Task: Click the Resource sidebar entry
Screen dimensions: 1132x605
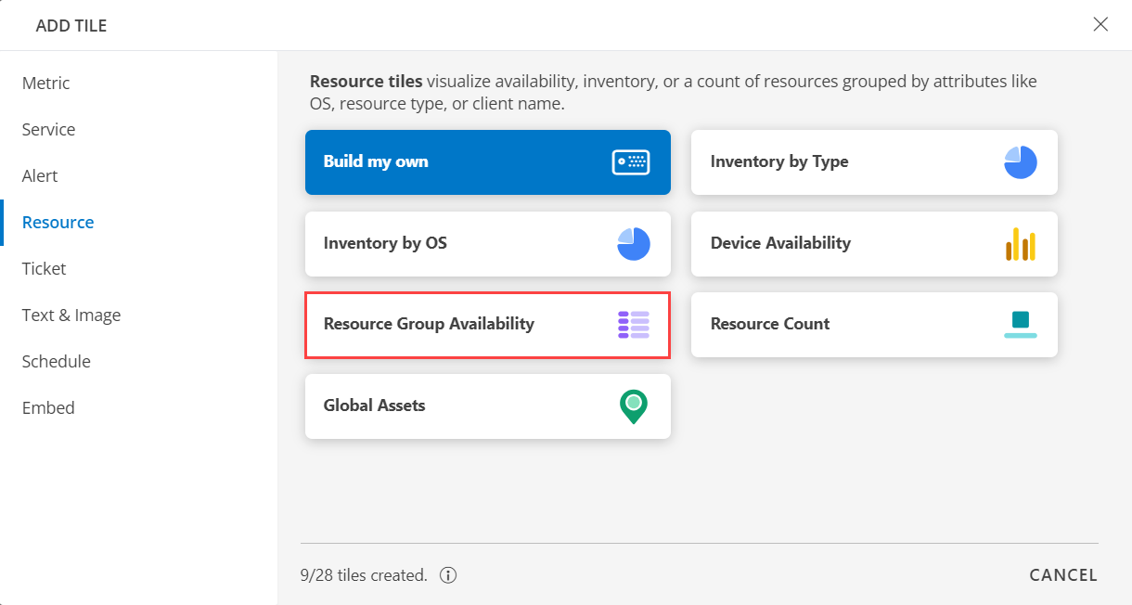Action: [58, 222]
